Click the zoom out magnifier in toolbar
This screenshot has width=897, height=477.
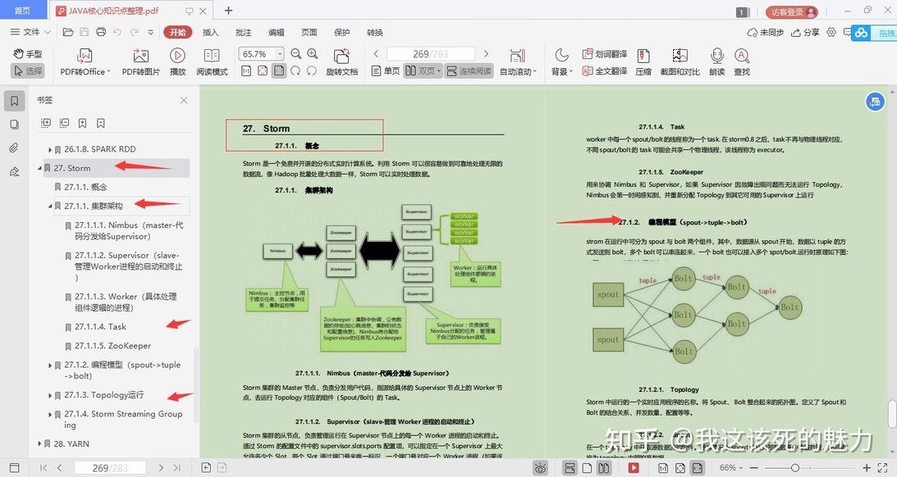point(295,54)
